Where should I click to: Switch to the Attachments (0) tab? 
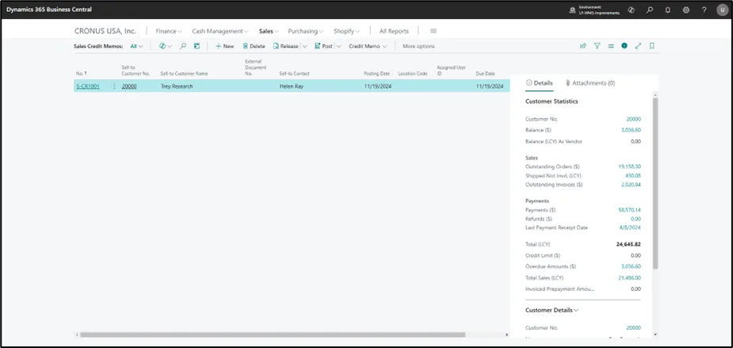tap(590, 82)
